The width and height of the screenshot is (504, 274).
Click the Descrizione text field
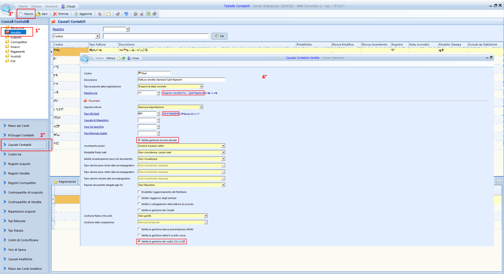tap(181, 80)
